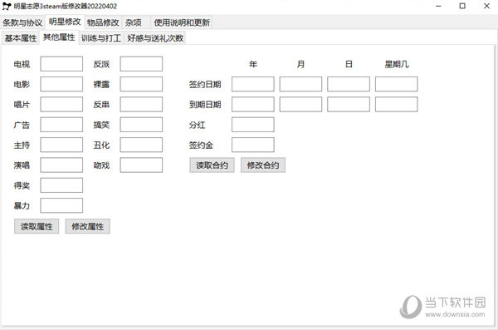This screenshot has height=330, width=498.
Task: Focus the 吻戏 input field
Action: pyautogui.click(x=141, y=165)
